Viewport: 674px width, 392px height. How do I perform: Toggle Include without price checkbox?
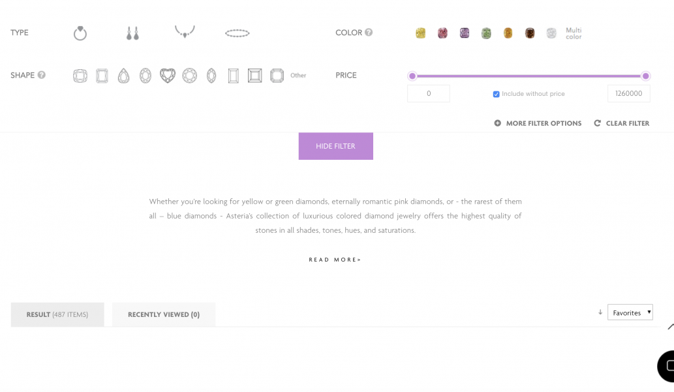(496, 94)
